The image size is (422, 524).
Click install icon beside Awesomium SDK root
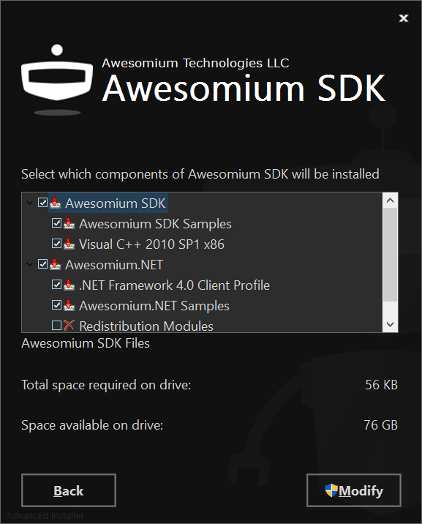coord(56,203)
